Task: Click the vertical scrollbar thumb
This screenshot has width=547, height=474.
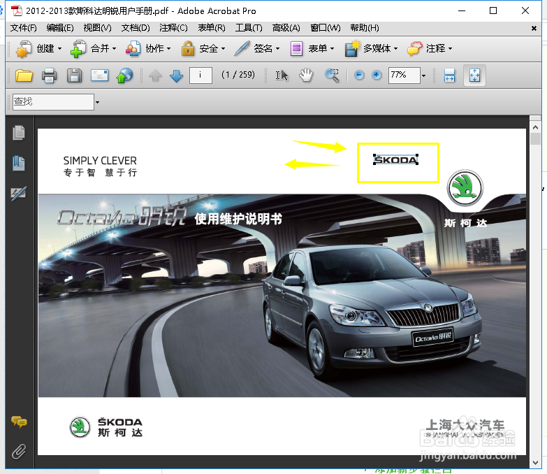Action: click(x=536, y=139)
